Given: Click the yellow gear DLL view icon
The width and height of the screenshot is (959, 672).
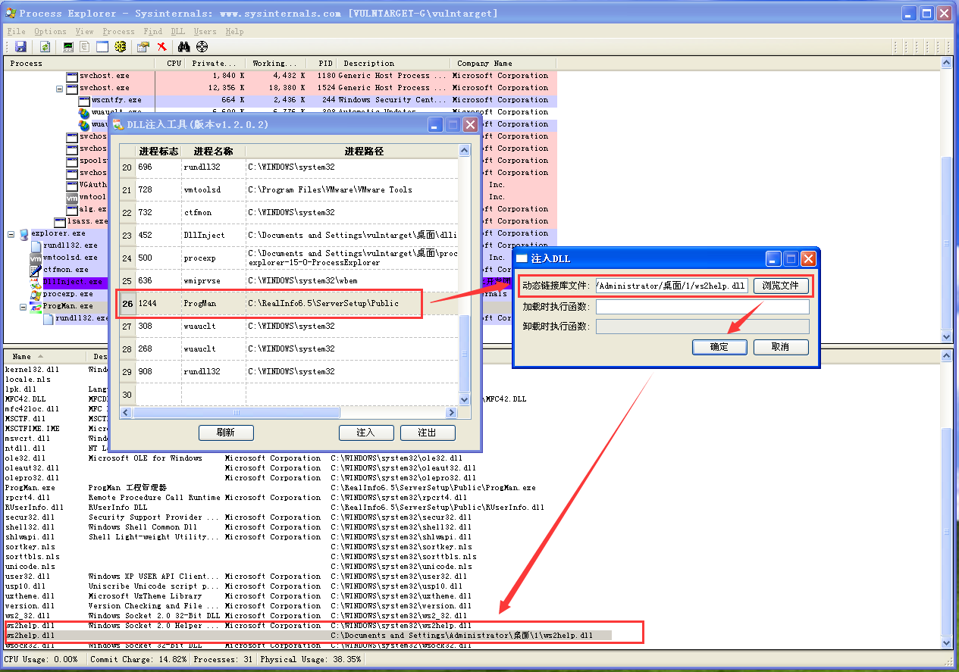Looking at the screenshot, I should tap(120, 47).
